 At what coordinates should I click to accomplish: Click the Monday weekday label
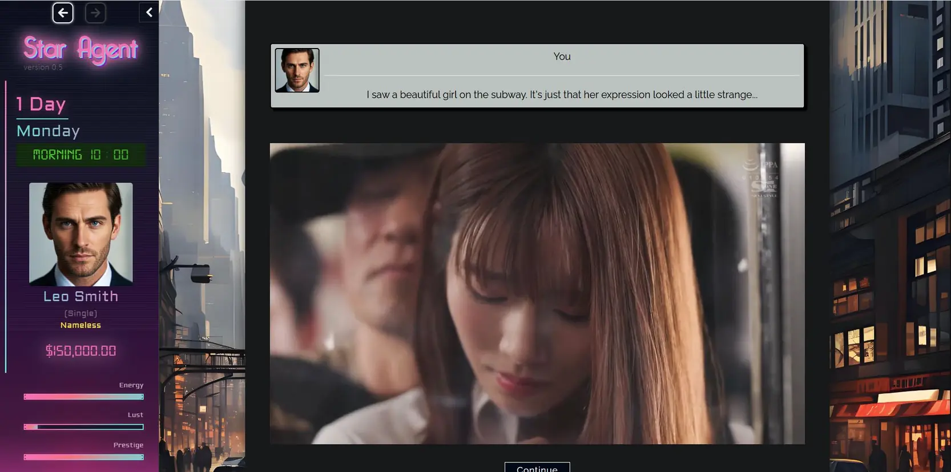(x=48, y=131)
